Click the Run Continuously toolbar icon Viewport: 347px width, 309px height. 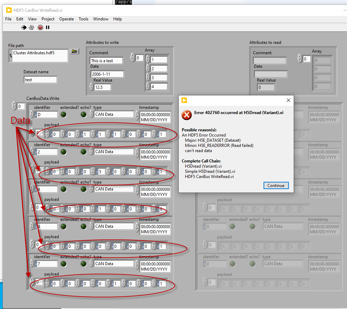[x=32, y=27]
